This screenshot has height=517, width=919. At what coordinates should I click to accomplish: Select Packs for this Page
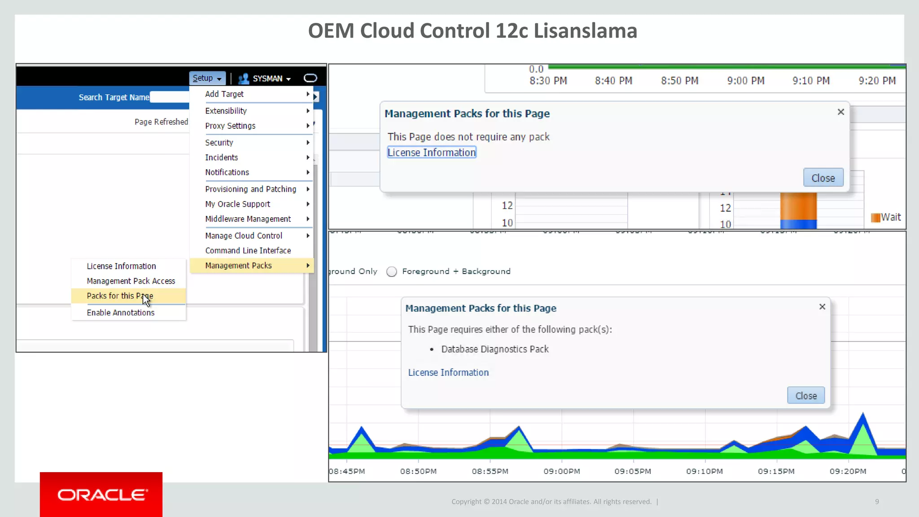click(128, 296)
